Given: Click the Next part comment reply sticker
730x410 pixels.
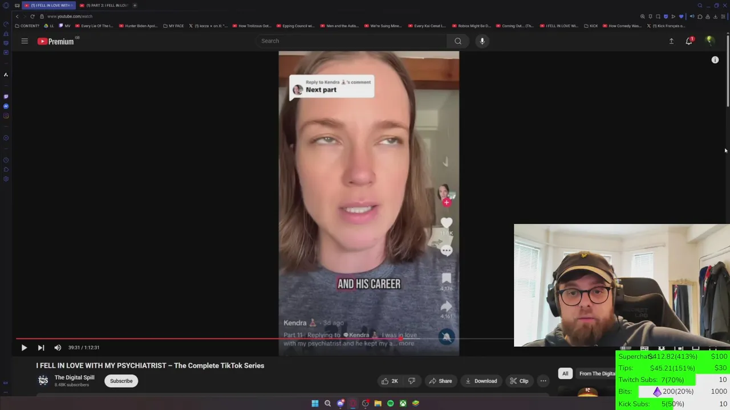Looking at the screenshot, I should point(332,87).
